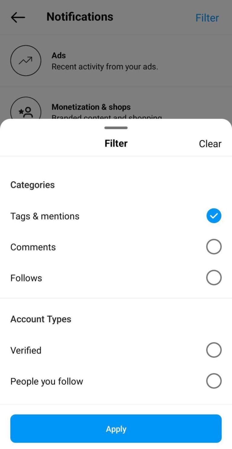Select the Categories section header
Image resolution: width=232 pixels, height=449 pixels.
click(x=32, y=185)
